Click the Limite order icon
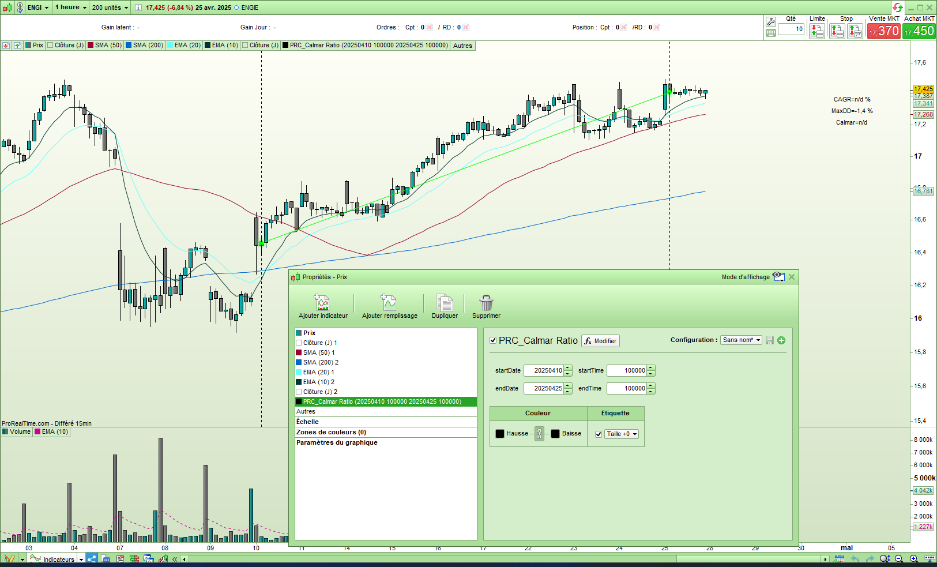The height and width of the screenshot is (567, 937). 817,31
